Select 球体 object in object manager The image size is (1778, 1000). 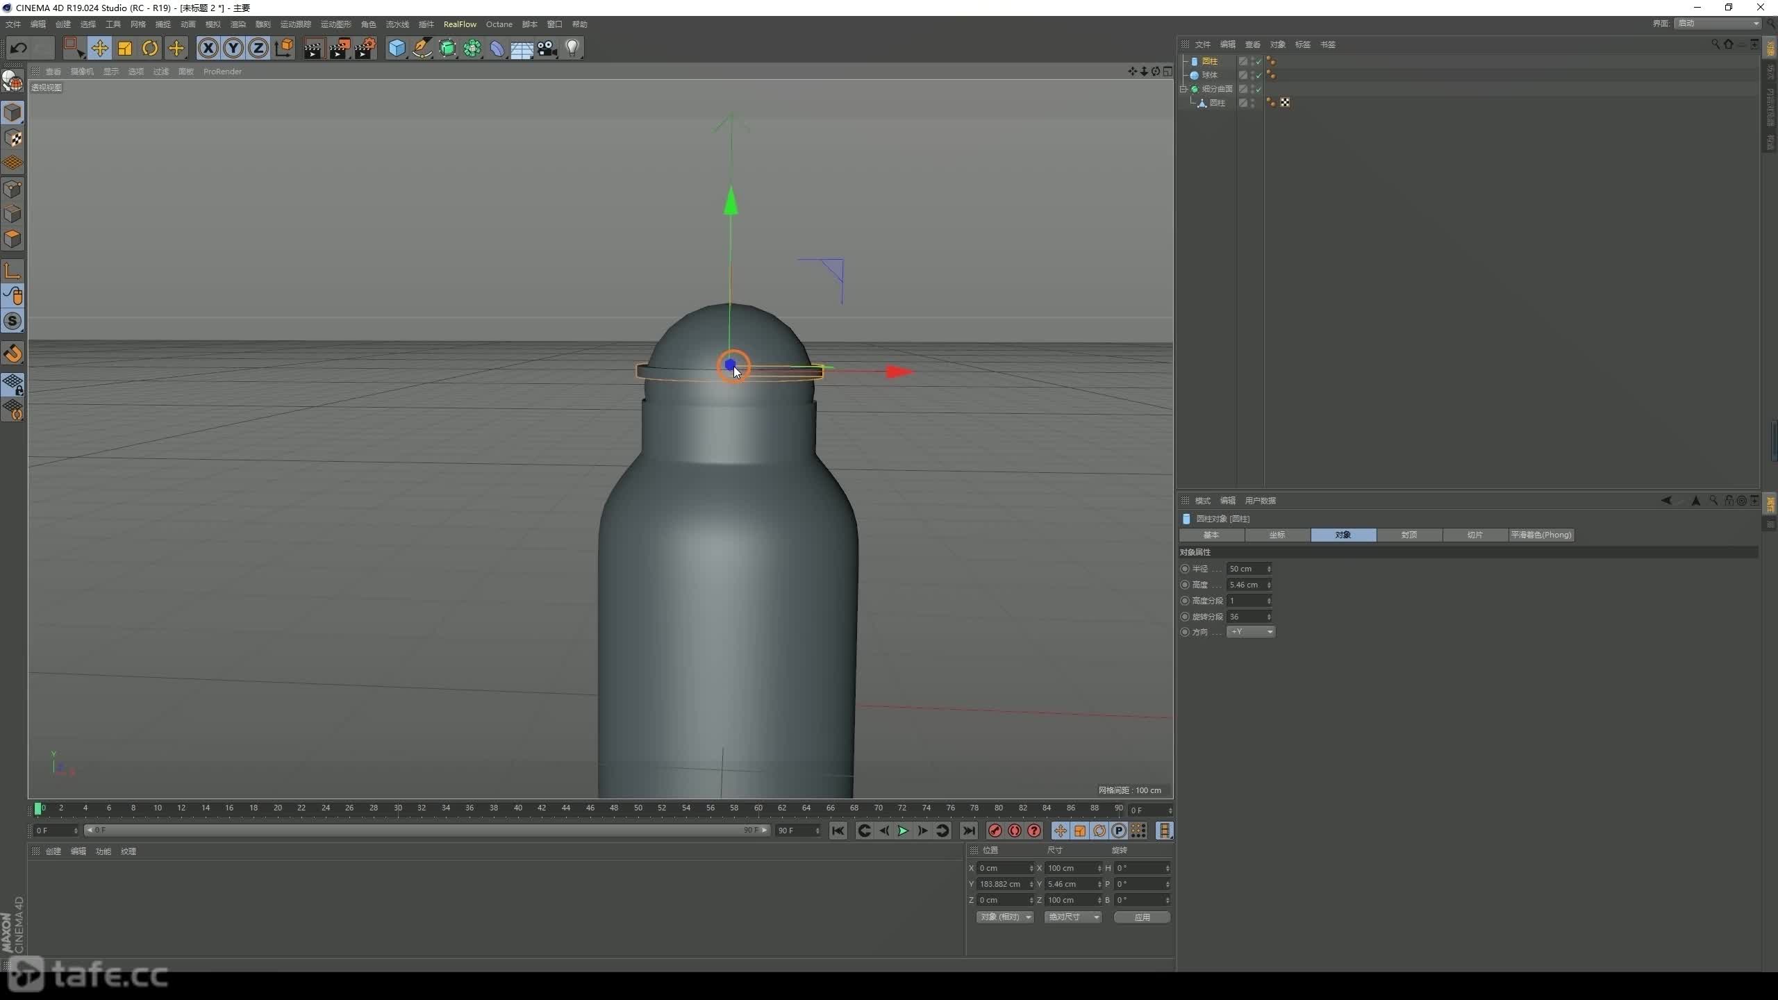(x=1210, y=76)
